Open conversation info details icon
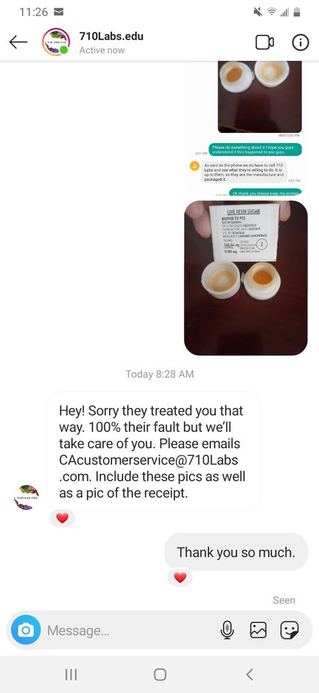 [300, 42]
